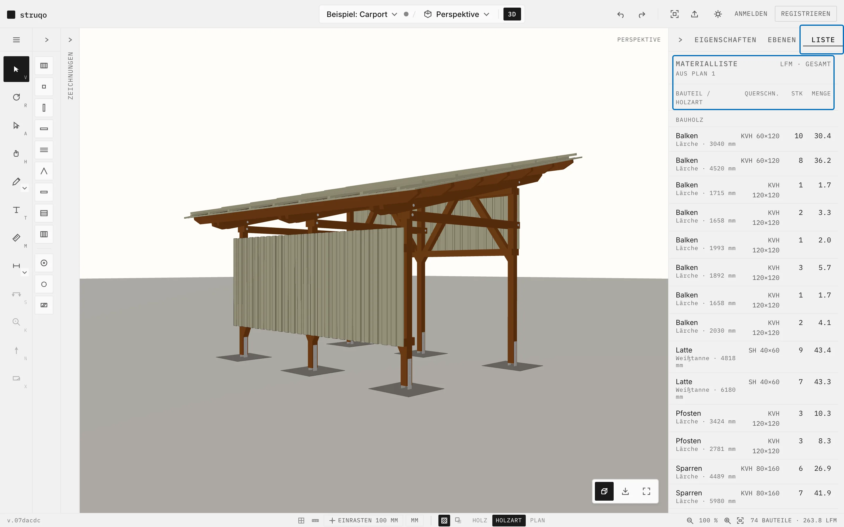Select Holzart color mode in status bar

click(508, 520)
